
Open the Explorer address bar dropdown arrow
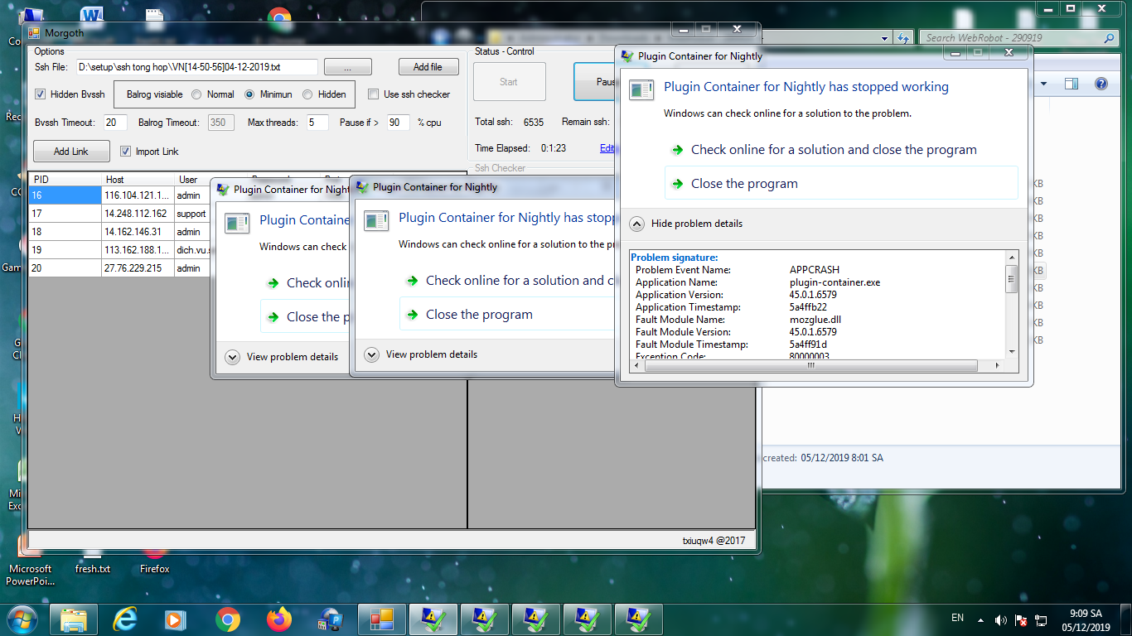(885, 37)
